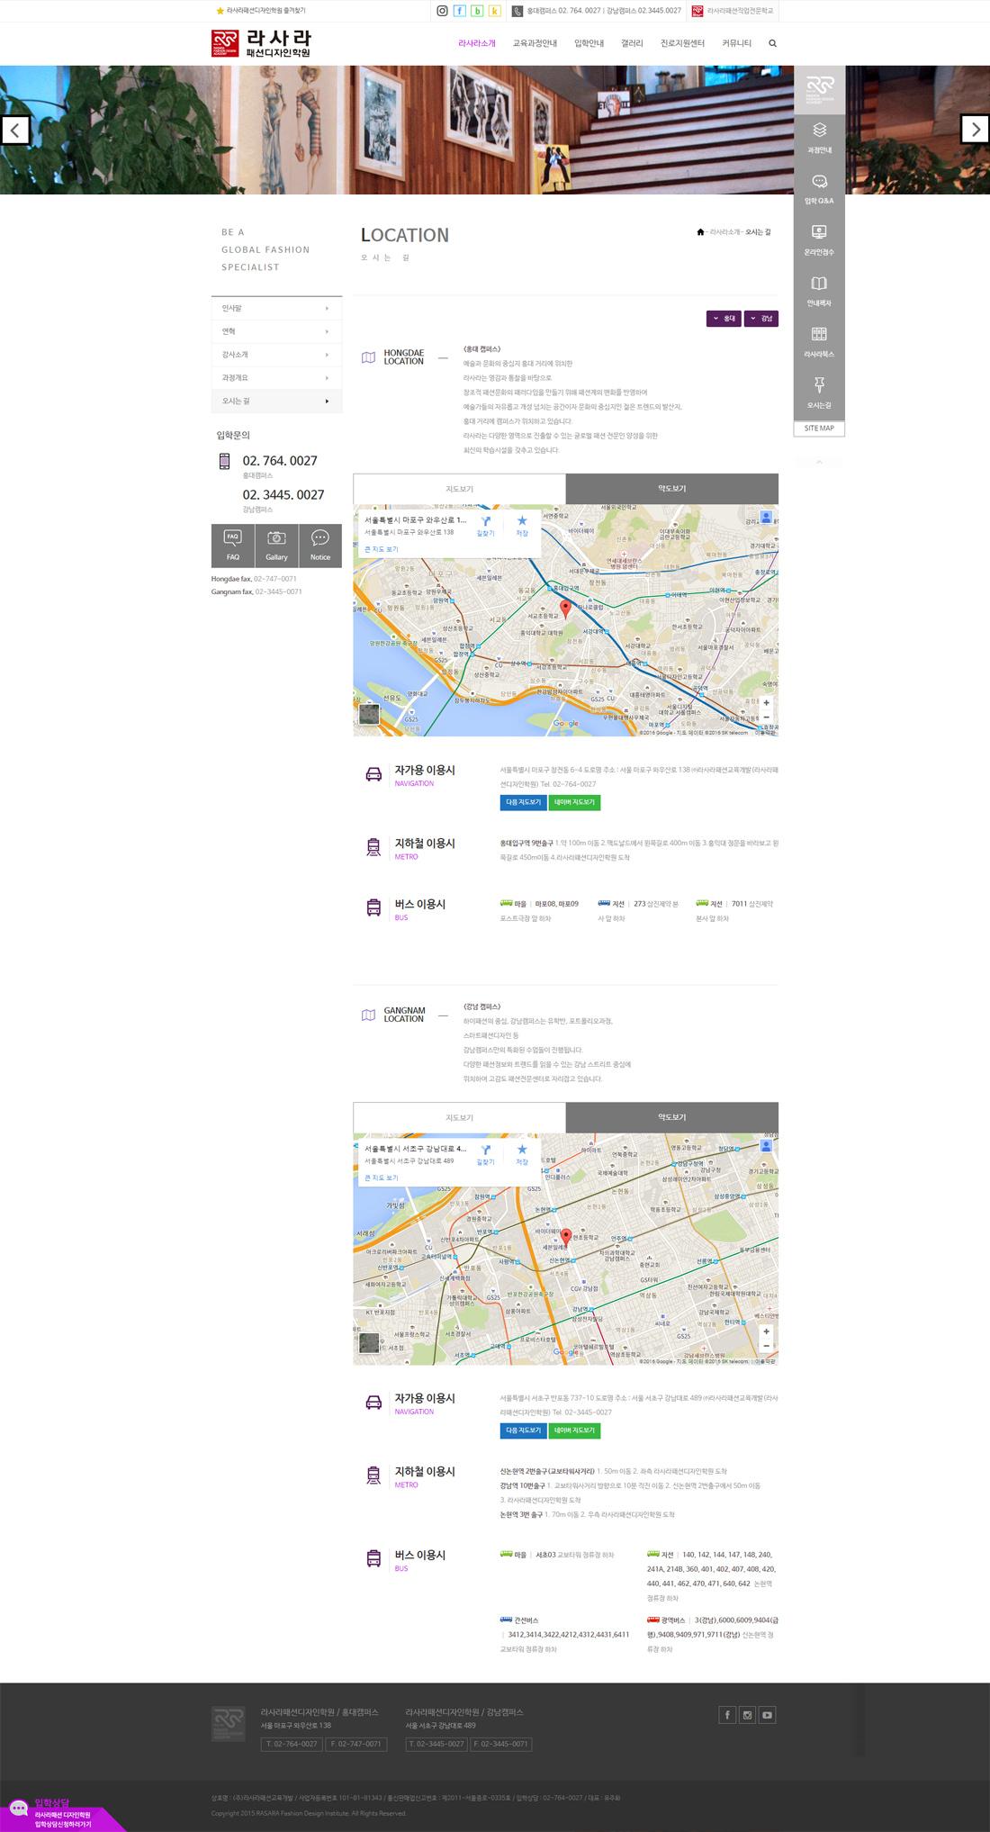Open the YouTube icon in footer
The height and width of the screenshot is (1832, 990).
(x=767, y=1715)
